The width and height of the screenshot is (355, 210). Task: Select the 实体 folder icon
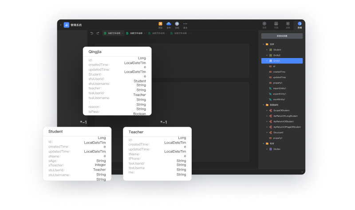(x=267, y=44)
